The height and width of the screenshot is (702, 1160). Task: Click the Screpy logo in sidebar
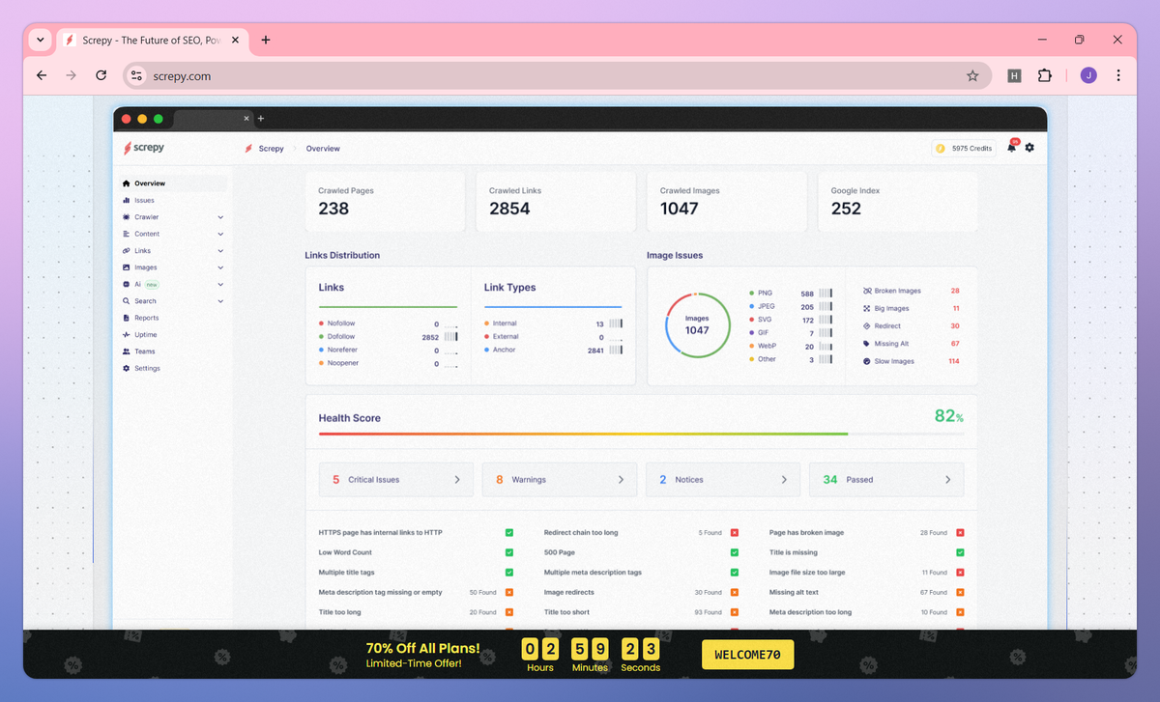tap(143, 148)
